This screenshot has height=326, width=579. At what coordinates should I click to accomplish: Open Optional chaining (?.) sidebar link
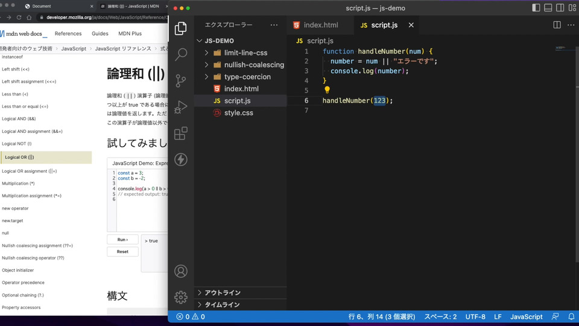[x=22, y=295]
